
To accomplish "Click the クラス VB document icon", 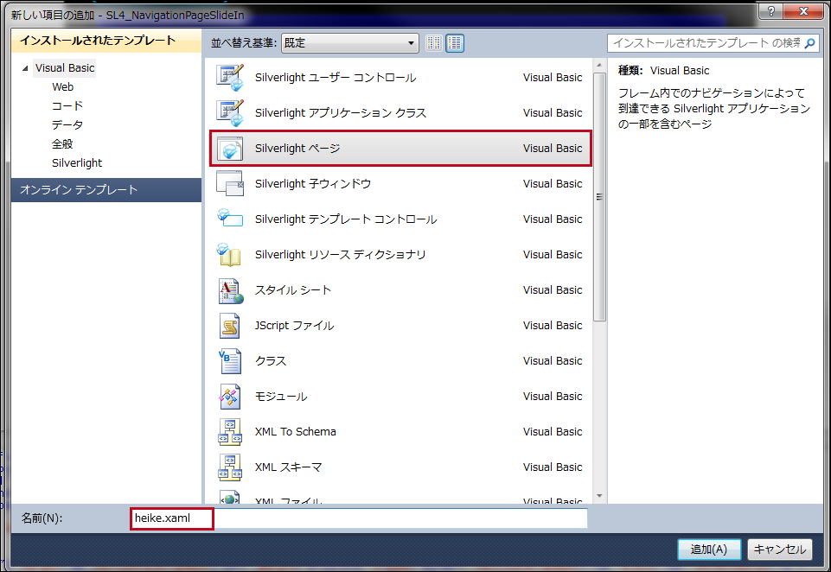I will tap(230, 361).
